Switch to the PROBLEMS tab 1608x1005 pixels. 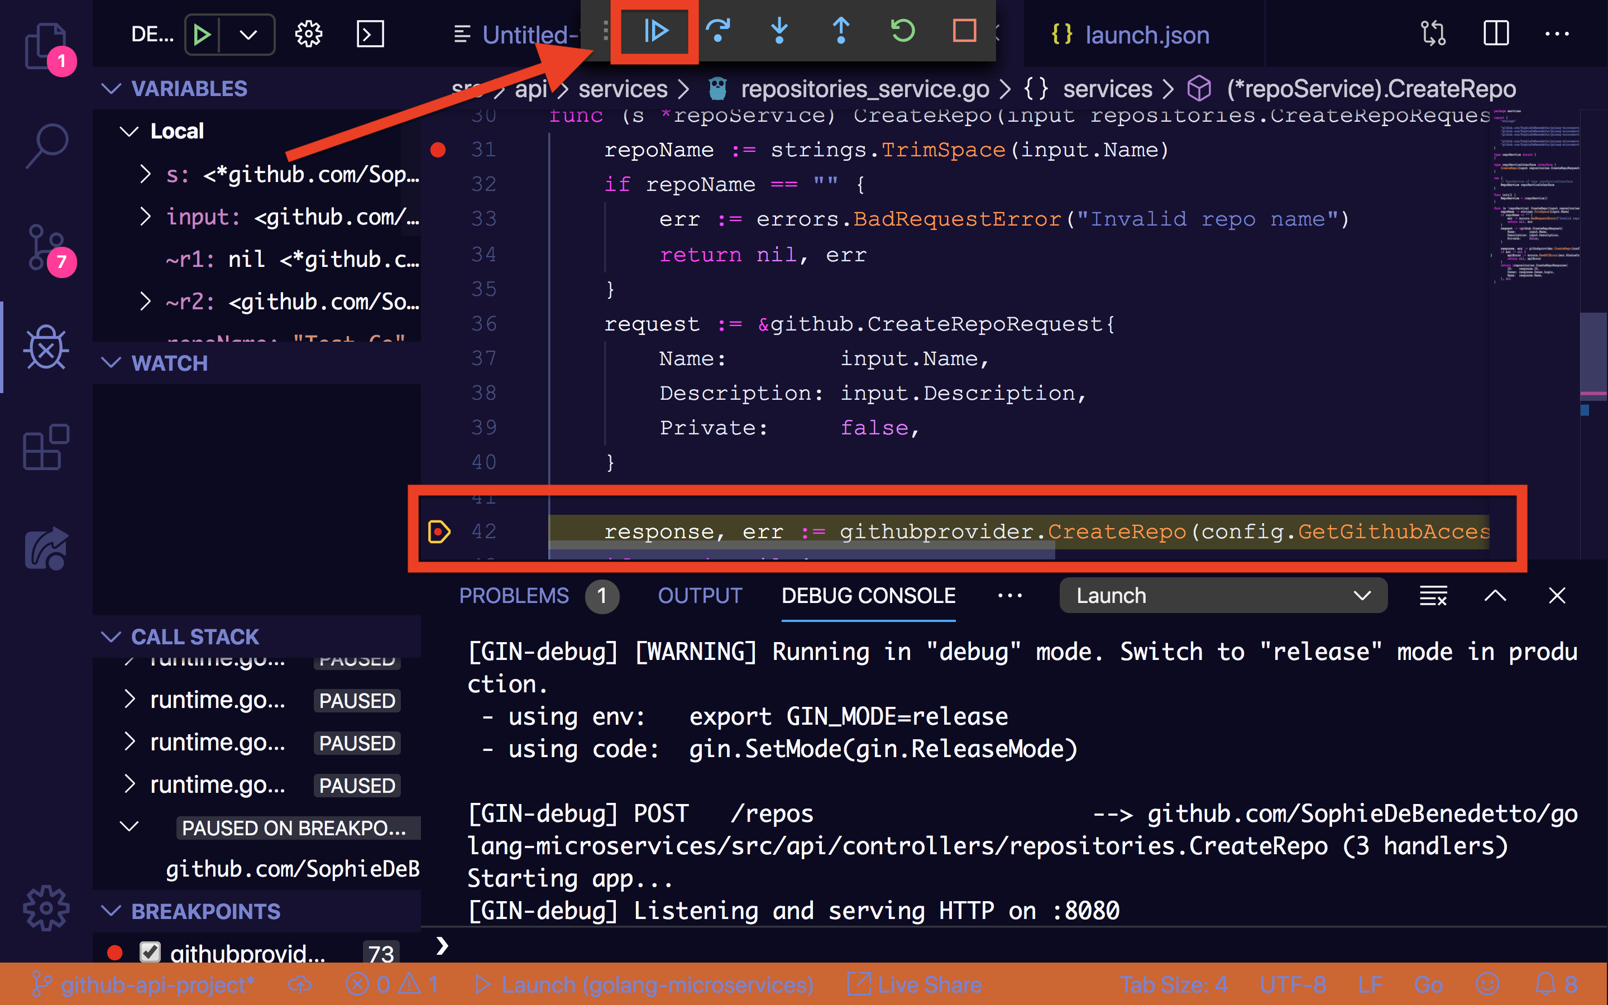click(x=514, y=596)
